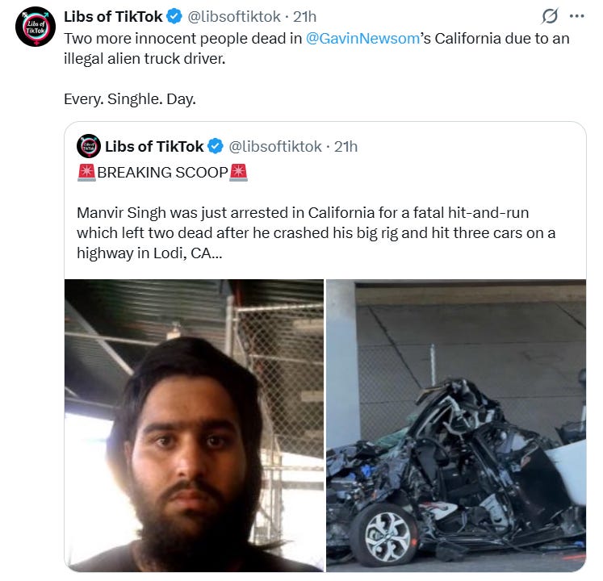This screenshot has width=603, height=581.
Task: Click the Grok slashed-circle icon
Action: (x=550, y=16)
